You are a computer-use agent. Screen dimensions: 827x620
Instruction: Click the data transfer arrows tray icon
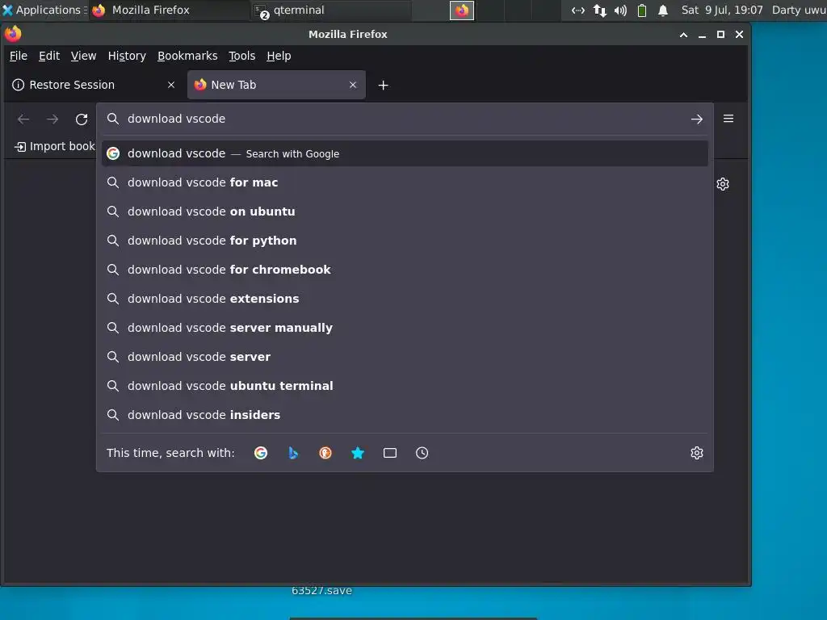pyautogui.click(x=600, y=10)
